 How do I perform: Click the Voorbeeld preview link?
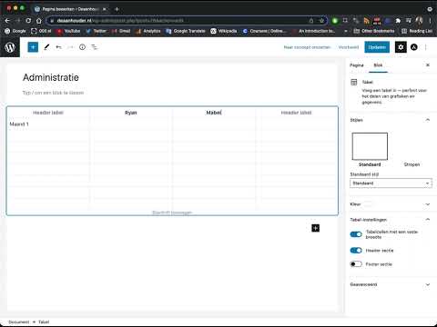[349, 47]
